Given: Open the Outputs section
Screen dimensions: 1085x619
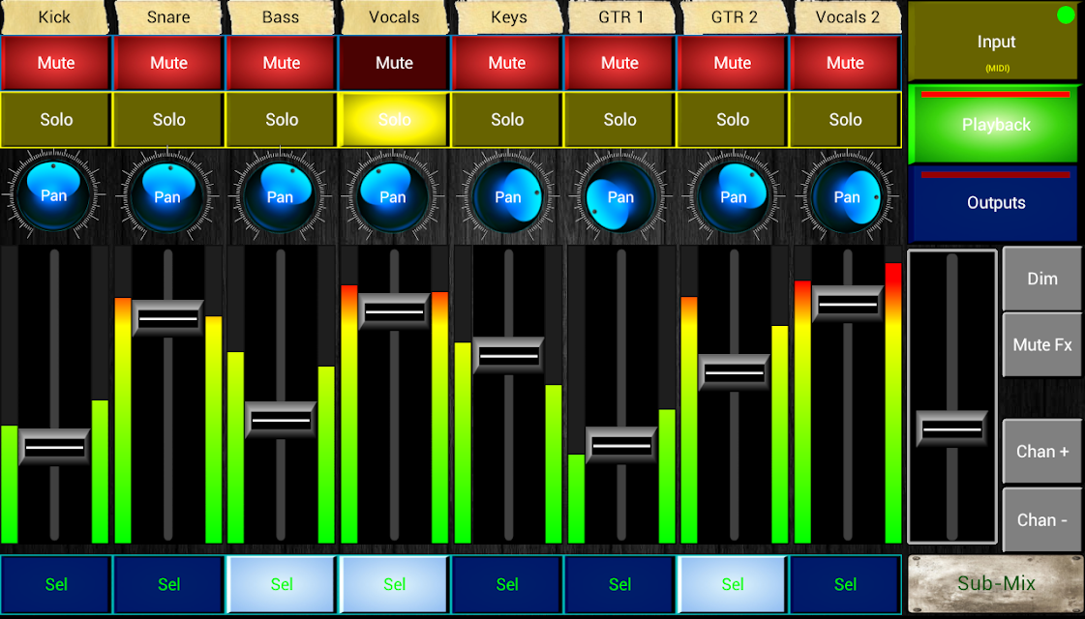Looking at the screenshot, I should coord(994,203).
